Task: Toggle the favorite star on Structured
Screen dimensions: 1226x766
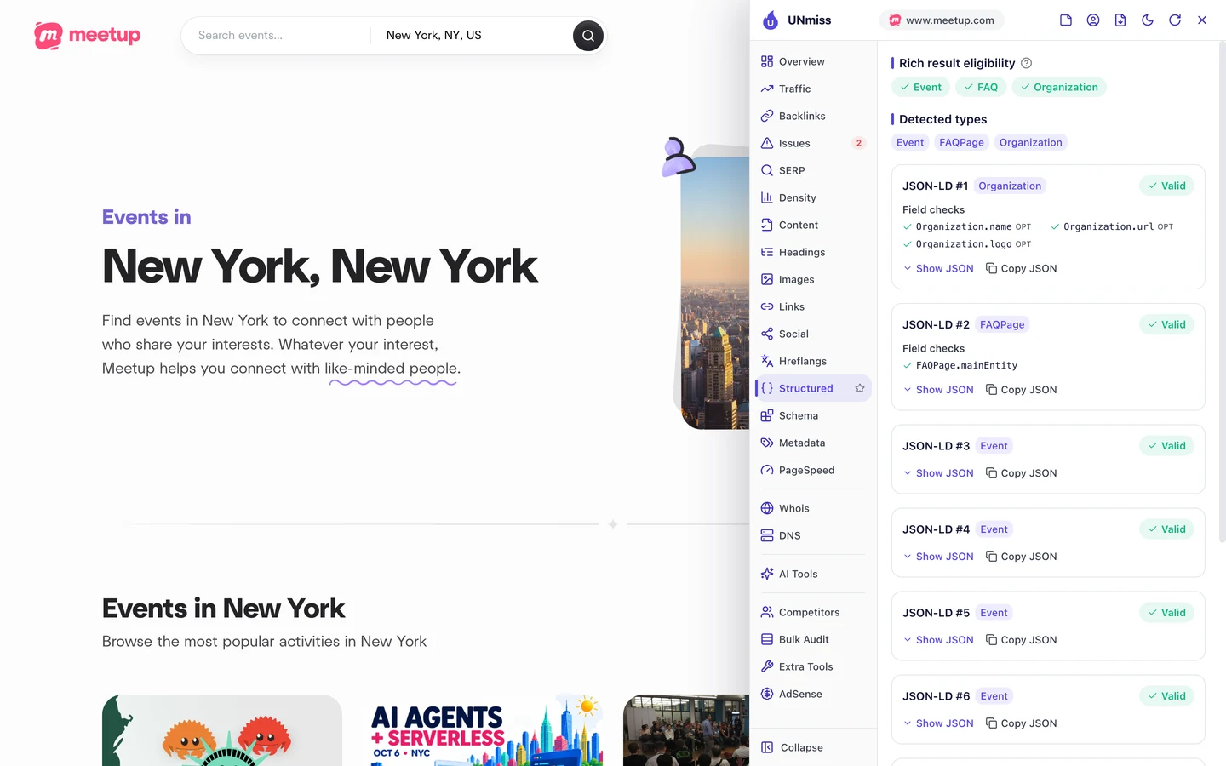Action: tap(860, 388)
